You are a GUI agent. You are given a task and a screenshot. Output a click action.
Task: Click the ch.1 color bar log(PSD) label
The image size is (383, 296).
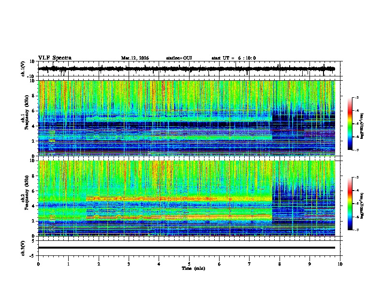362,126
